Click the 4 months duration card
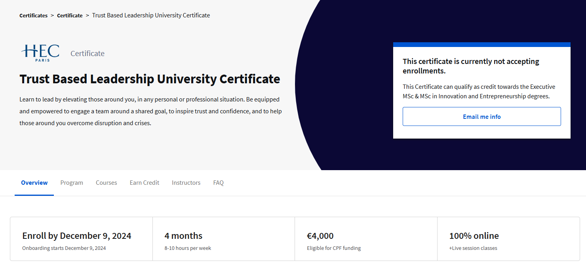Screen dimensions: 586x272 coord(223,239)
